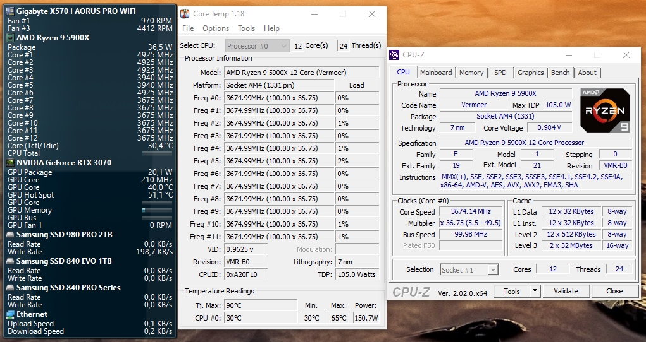Open the Tools menu in Core Temp
Screen dimensions: 646x342
coord(246,28)
